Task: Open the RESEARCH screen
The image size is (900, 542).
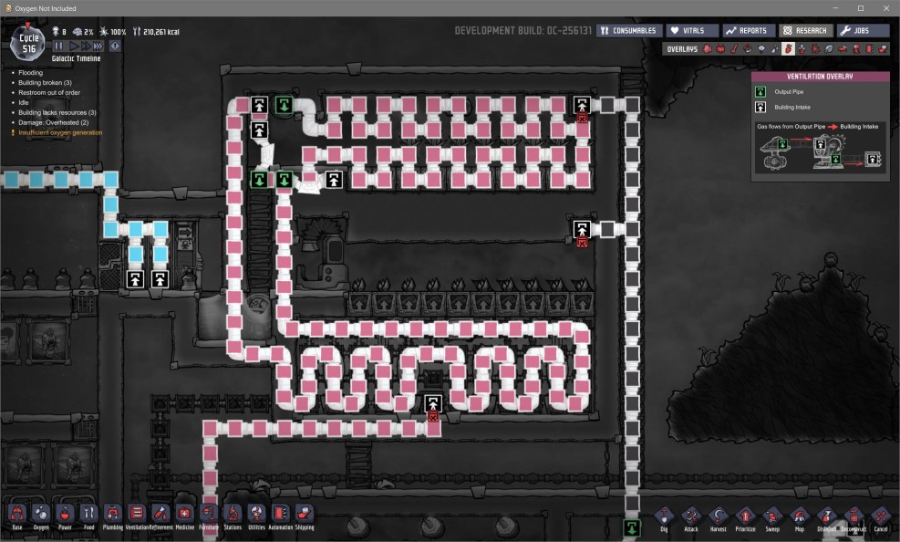Action: [x=805, y=29]
